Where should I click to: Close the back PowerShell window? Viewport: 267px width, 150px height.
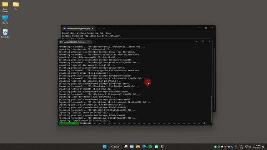(x=212, y=28)
